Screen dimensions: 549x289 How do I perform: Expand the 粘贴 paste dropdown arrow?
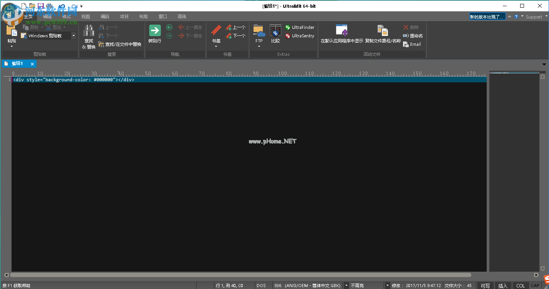pos(12,47)
